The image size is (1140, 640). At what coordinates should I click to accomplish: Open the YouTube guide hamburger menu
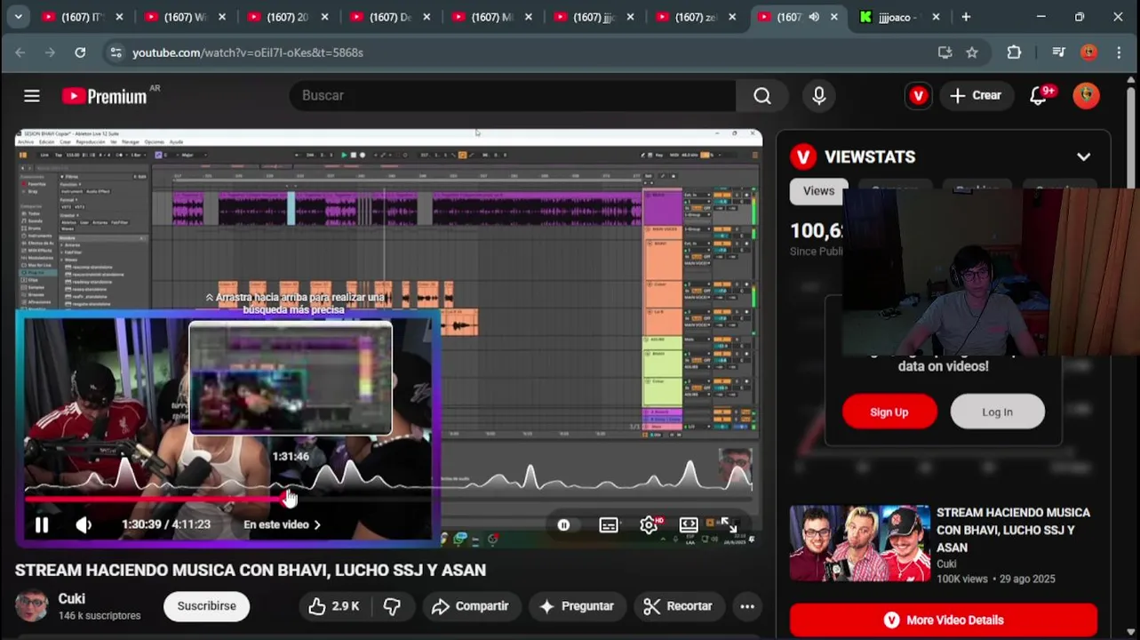pyautogui.click(x=32, y=96)
